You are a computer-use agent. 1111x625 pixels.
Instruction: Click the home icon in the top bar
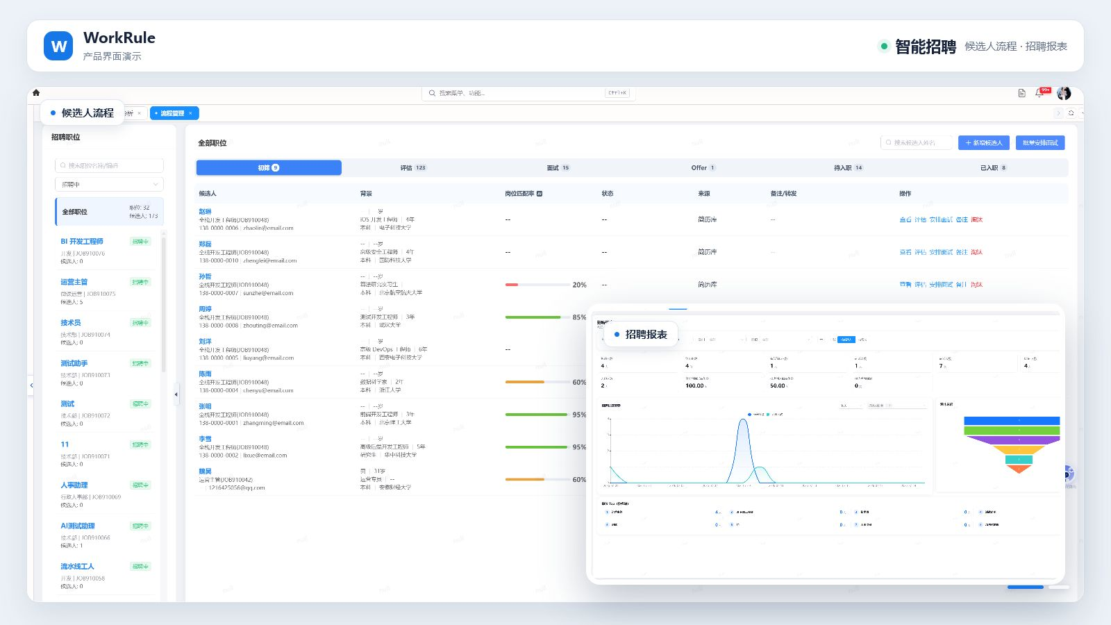pos(36,92)
